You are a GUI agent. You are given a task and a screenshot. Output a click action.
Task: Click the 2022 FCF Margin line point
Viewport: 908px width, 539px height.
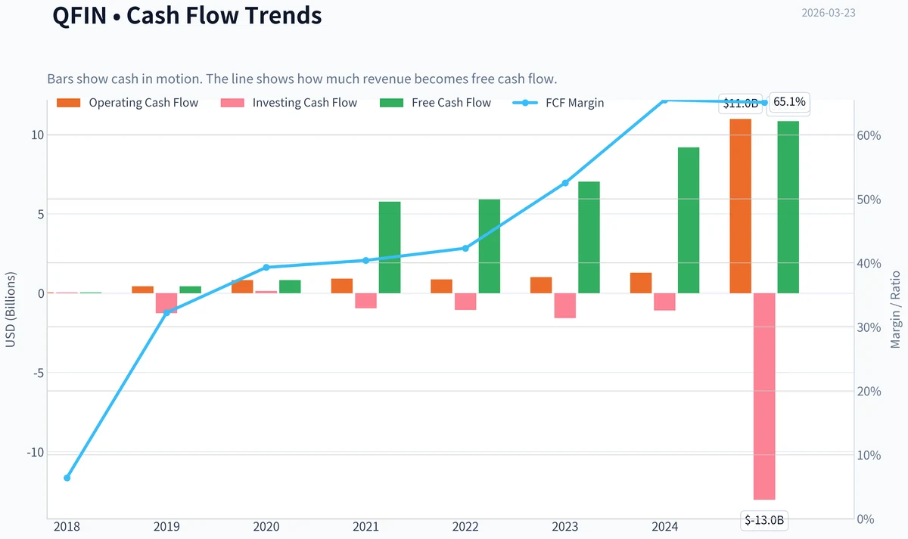tap(465, 248)
